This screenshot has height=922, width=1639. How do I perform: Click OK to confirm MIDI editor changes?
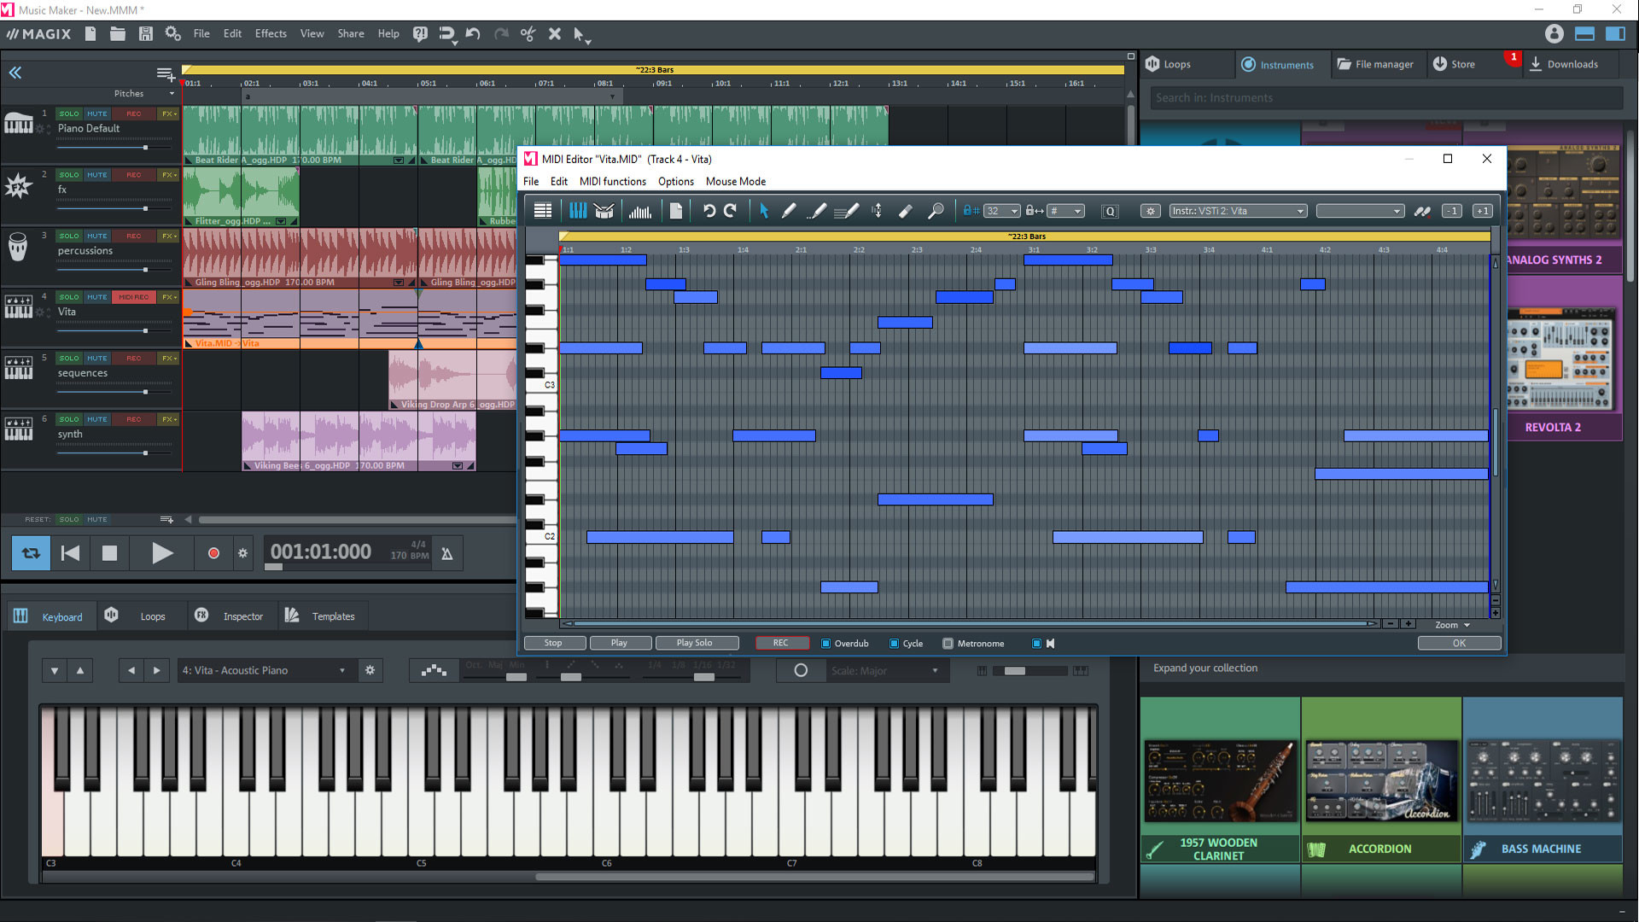pyautogui.click(x=1458, y=643)
